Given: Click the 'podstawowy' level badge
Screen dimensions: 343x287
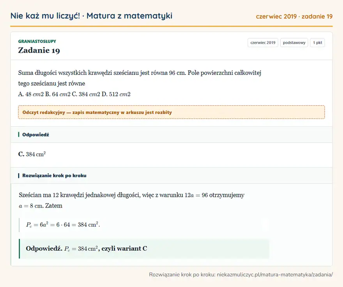Looking at the screenshot, I should (294, 43).
